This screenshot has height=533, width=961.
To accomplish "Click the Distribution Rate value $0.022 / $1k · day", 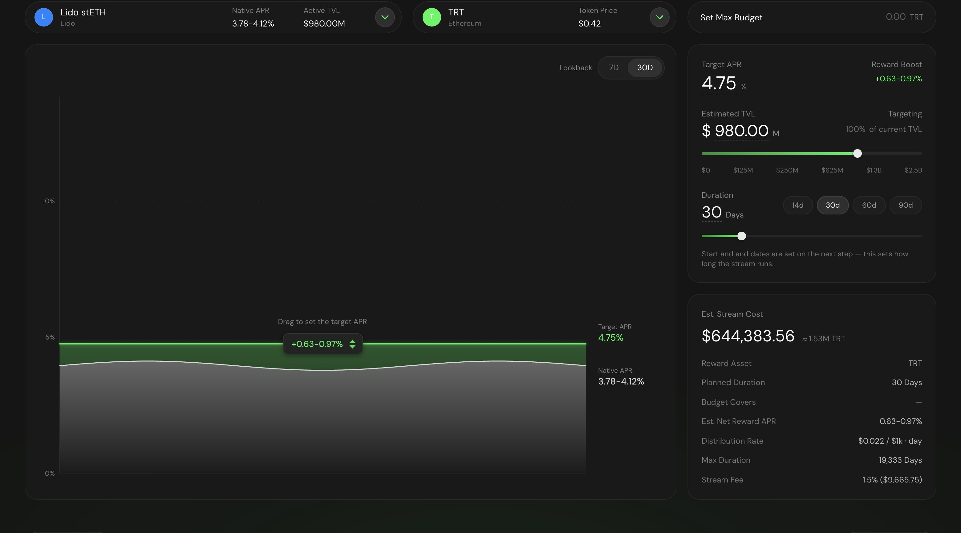I will [x=890, y=441].
